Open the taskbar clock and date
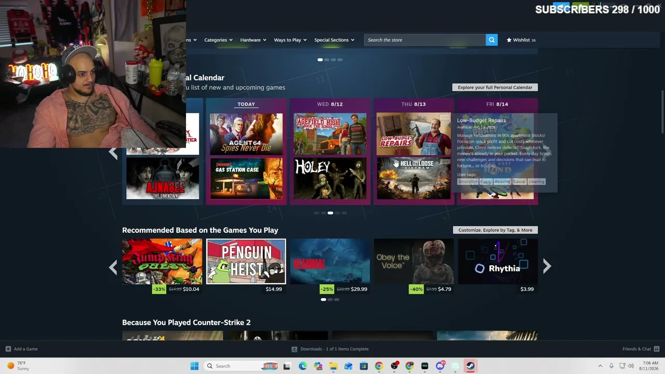Screen dimensions: 665x374 (x=650, y=366)
